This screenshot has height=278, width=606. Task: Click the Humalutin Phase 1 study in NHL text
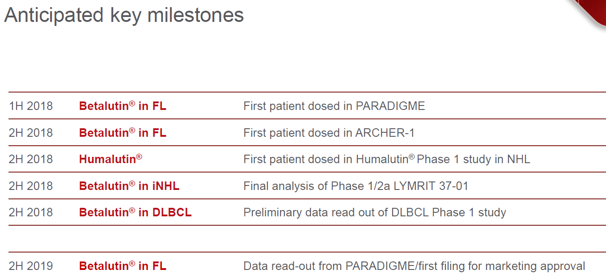(x=387, y=159)
